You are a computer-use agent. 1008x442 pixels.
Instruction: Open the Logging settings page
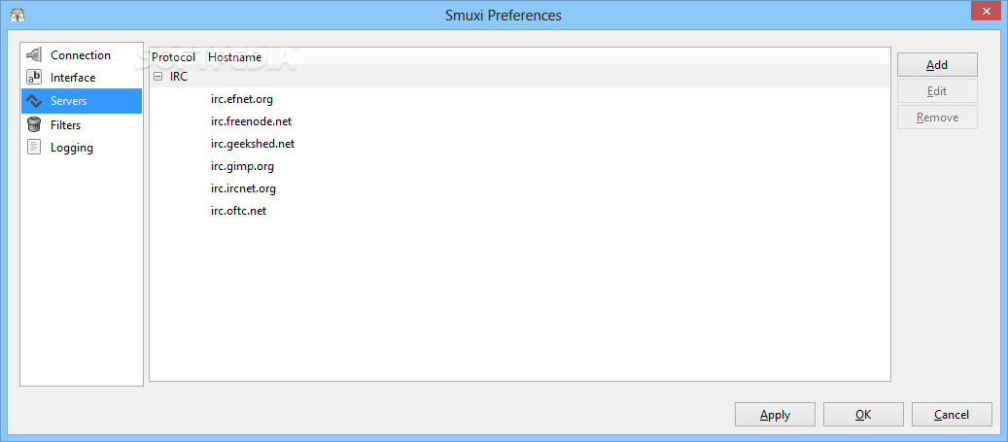71,147
